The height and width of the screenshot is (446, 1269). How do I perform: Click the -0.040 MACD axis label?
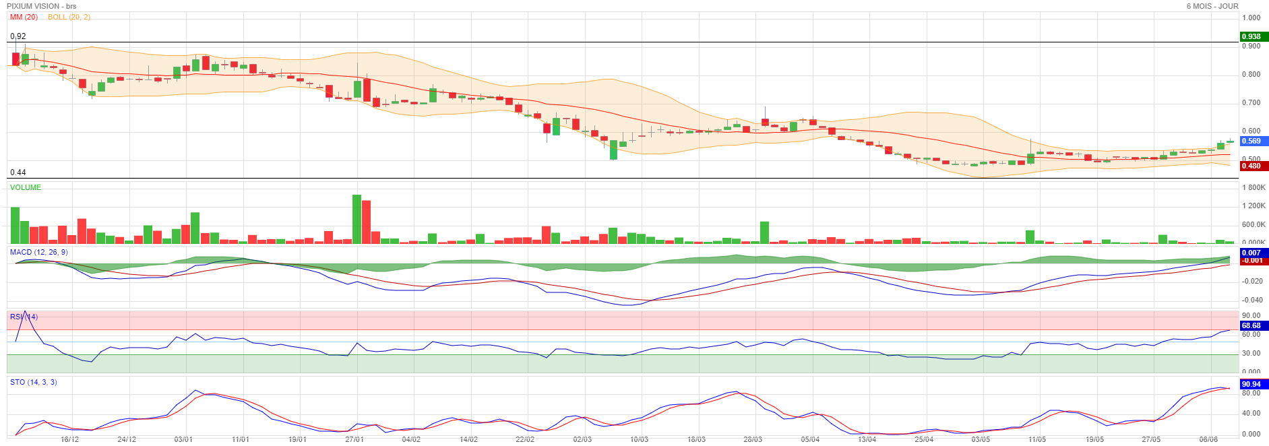click(1253, 300)
